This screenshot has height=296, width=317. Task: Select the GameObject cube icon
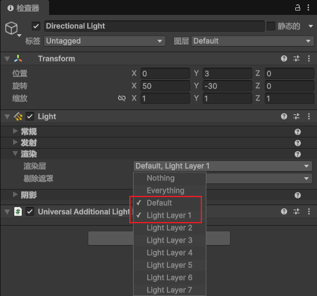[x=11, y=28]
